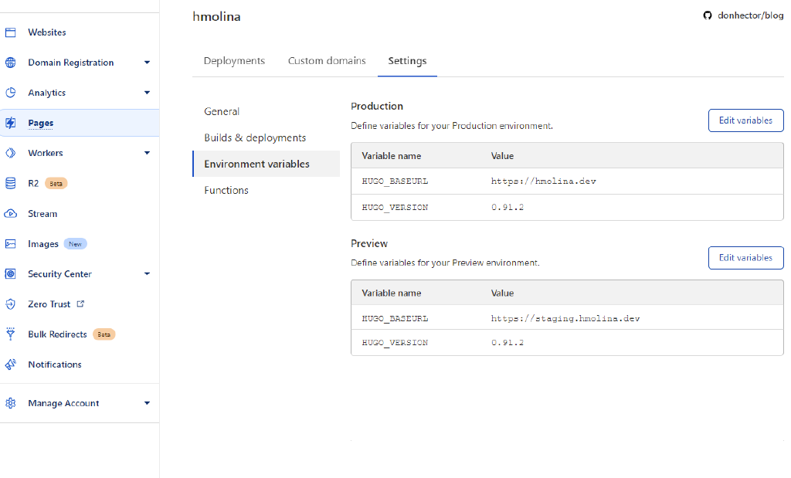Screen dimensions: 791x478
Task: Expand the Analytics dropdown
Action: tap(147, 92)
